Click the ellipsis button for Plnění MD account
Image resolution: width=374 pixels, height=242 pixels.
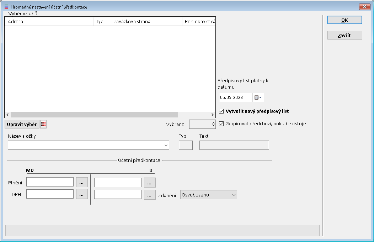pos(82,182)
